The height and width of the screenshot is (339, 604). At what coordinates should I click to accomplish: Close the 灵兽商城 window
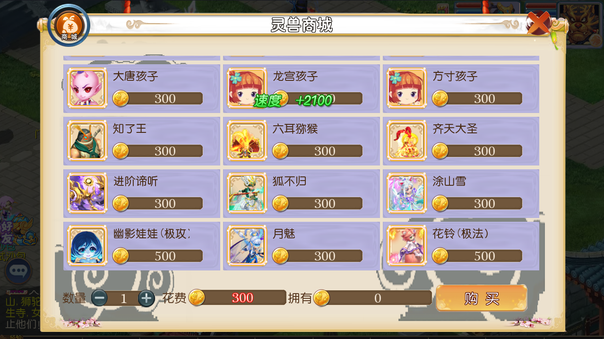538,23
